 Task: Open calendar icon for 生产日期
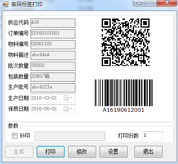(66, 98)
